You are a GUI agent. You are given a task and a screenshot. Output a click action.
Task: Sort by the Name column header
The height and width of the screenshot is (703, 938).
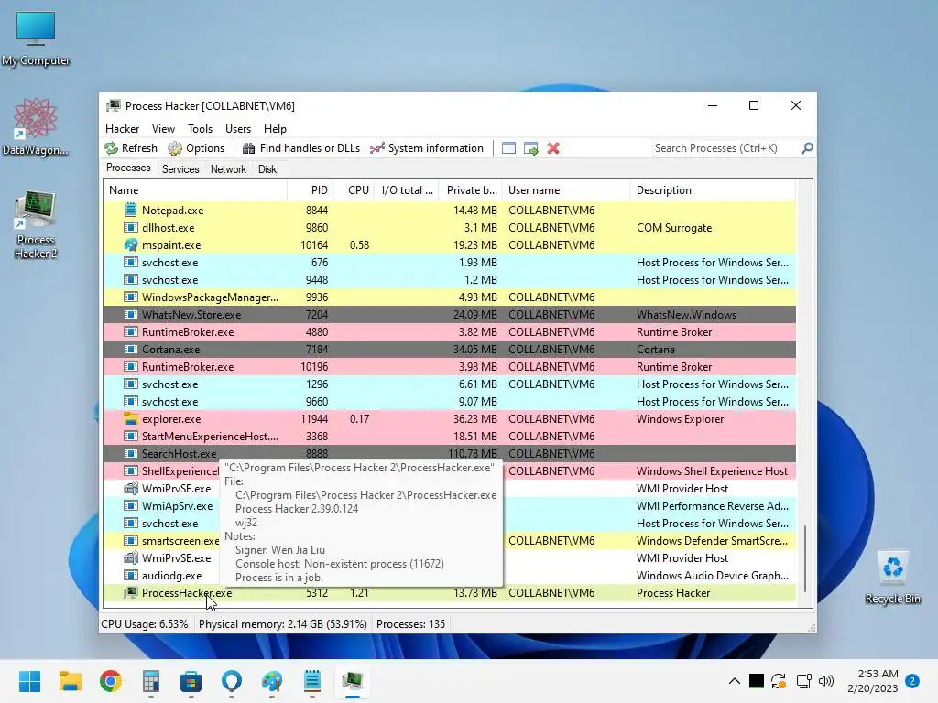tap(195, 190)
